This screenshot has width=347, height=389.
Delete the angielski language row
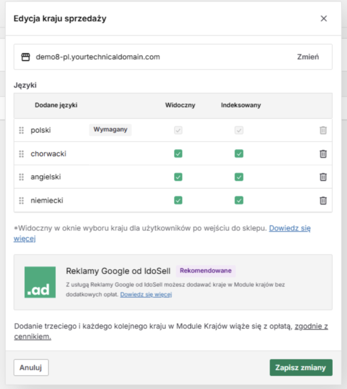point(323,177)
